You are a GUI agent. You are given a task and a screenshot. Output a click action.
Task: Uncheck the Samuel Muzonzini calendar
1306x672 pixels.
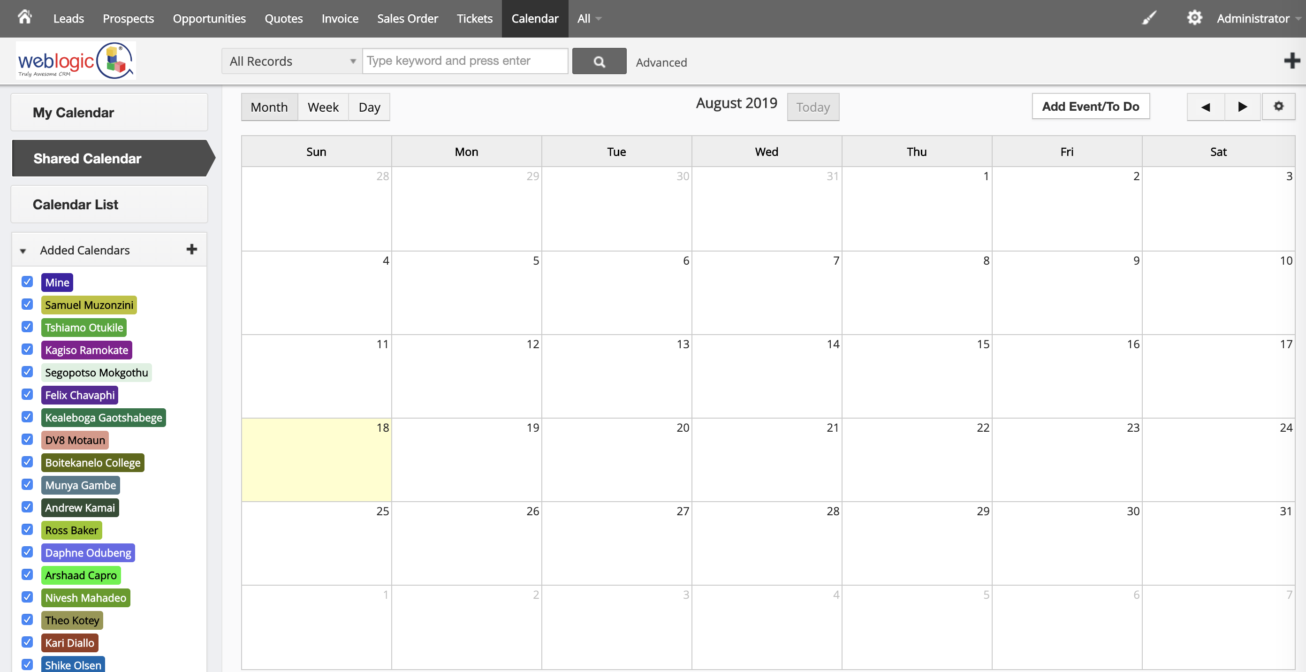27,304
